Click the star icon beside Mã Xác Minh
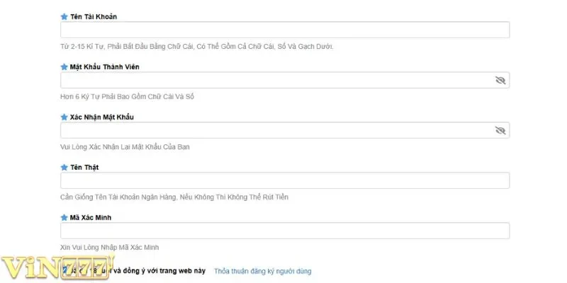This screenshot has width=567, height=283. click(x=64, y=217)
